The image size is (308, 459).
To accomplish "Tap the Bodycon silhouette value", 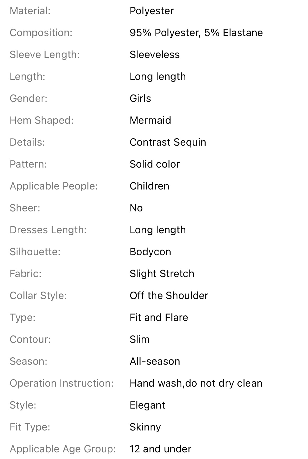I will pyautogui.click(x=150, y=252).
